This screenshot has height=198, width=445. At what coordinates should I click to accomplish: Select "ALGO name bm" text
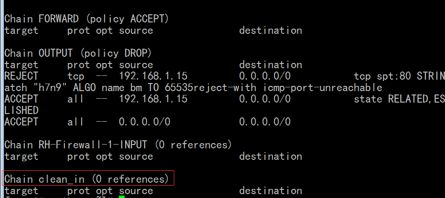click(107, 88)
